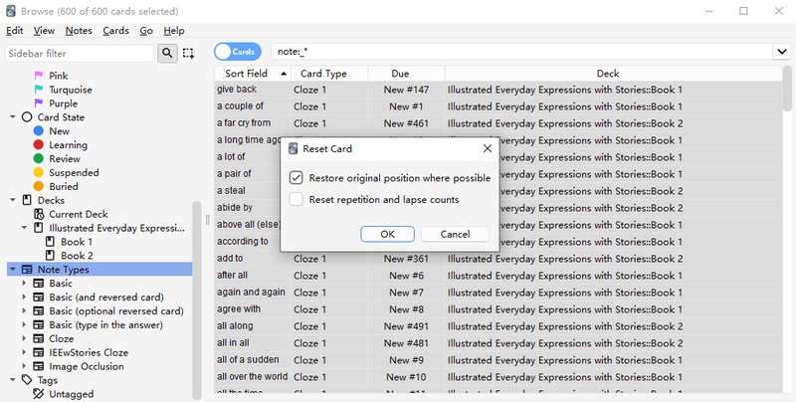
Task: Collapse the Tags section
Action: pos(13,380)
